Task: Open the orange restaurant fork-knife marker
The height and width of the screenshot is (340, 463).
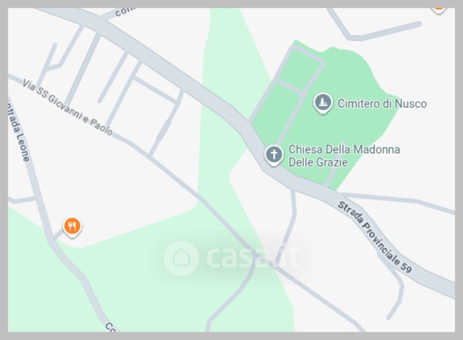Action: click(72, 227)
